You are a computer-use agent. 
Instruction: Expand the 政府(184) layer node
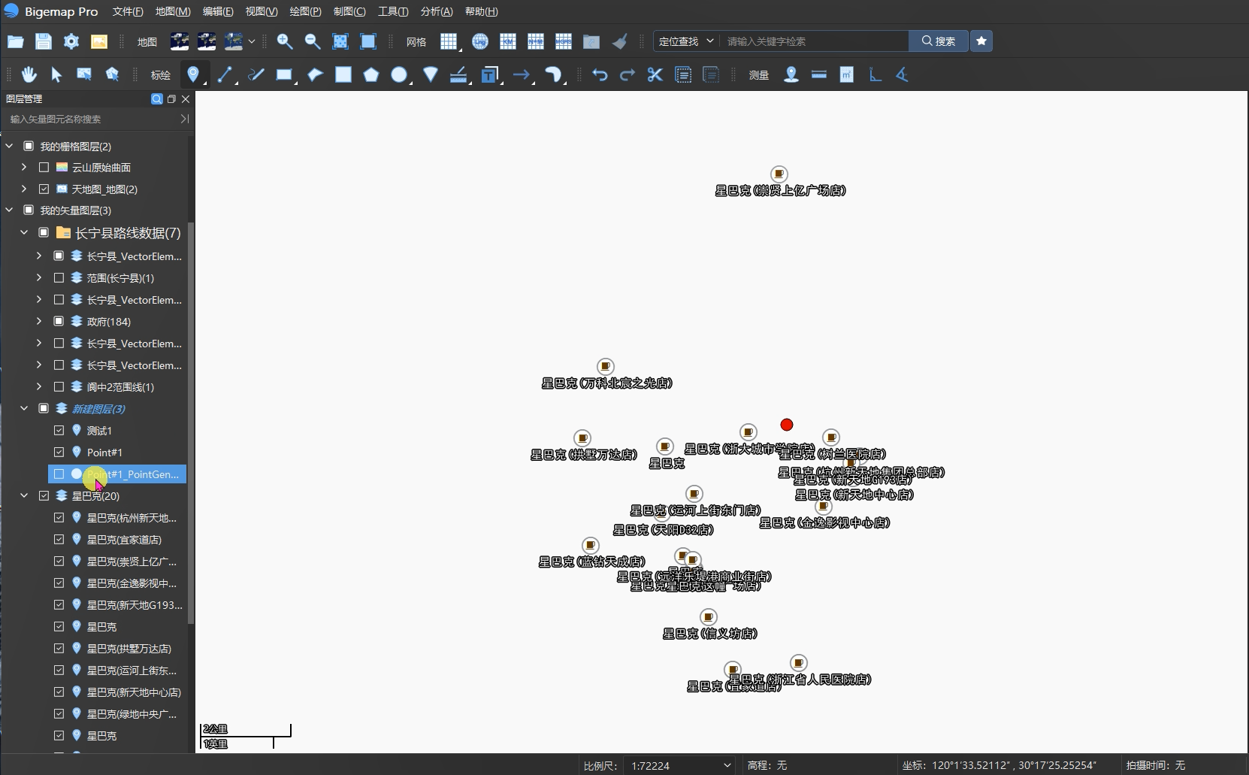click(x=39, y=321)
